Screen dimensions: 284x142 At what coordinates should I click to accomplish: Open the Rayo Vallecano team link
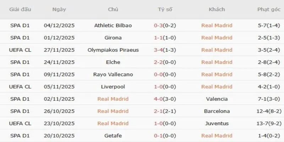click(113, 75)
